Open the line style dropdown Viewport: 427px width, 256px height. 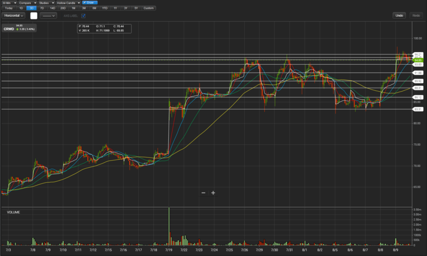[x=48, y=16]
